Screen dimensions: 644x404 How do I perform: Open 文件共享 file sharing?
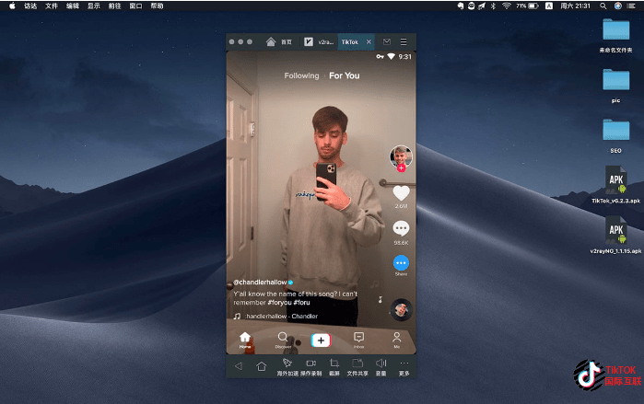[x=357, y=367]
